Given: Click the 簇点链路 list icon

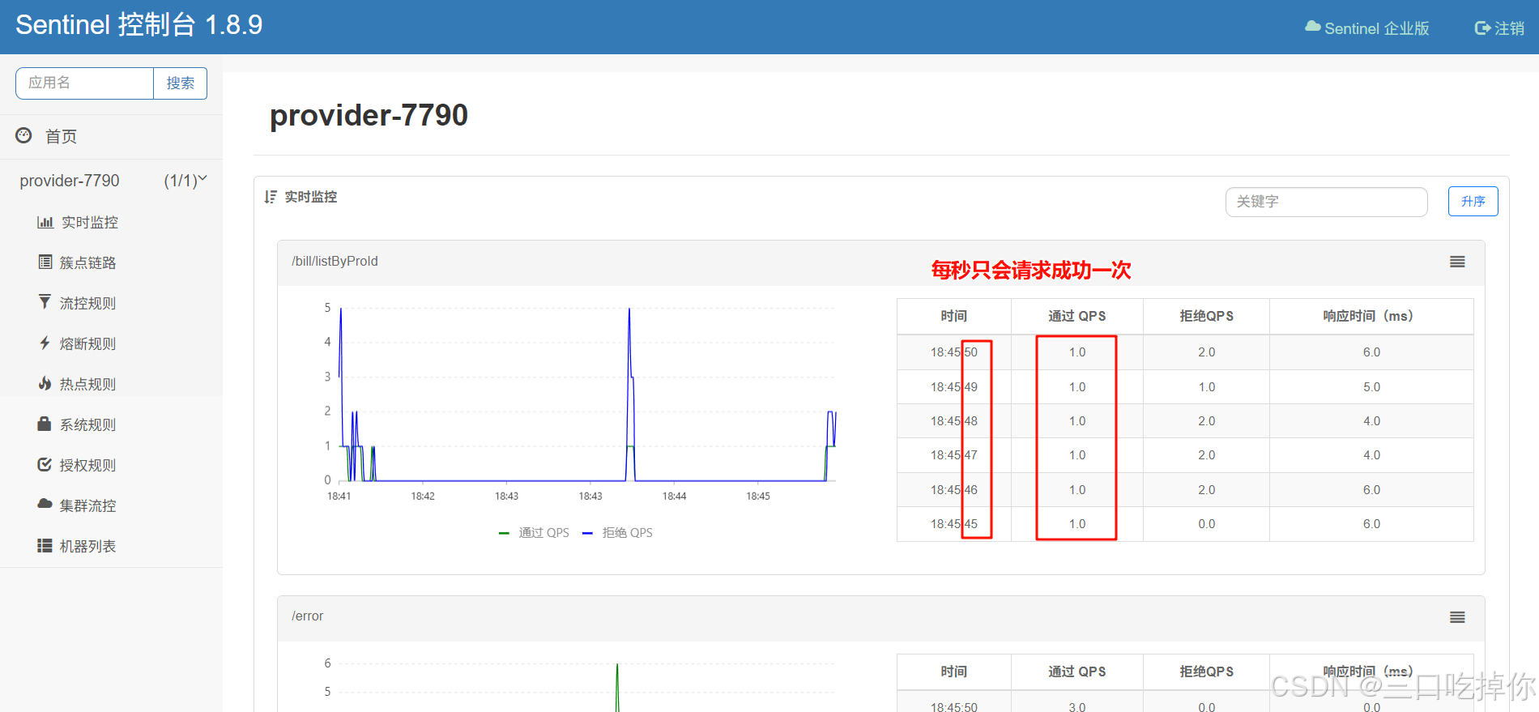Looking at the screenshot, I should coord(45,262).
